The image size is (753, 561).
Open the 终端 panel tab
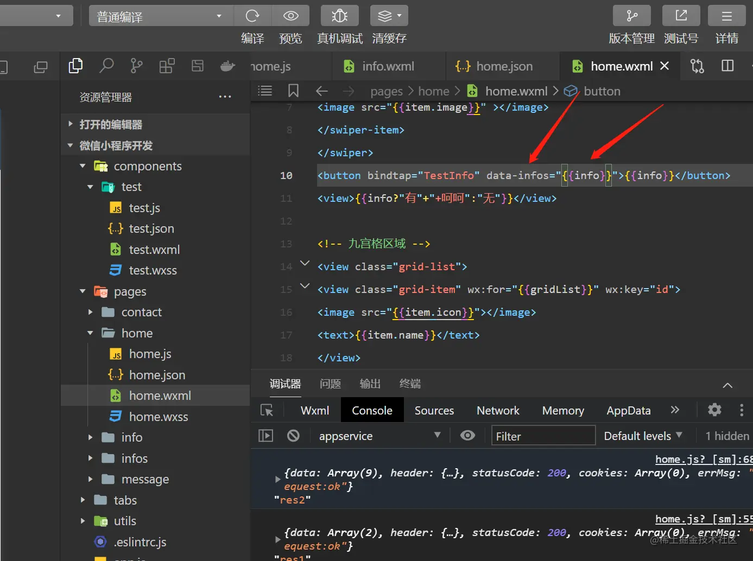[410, 384]
